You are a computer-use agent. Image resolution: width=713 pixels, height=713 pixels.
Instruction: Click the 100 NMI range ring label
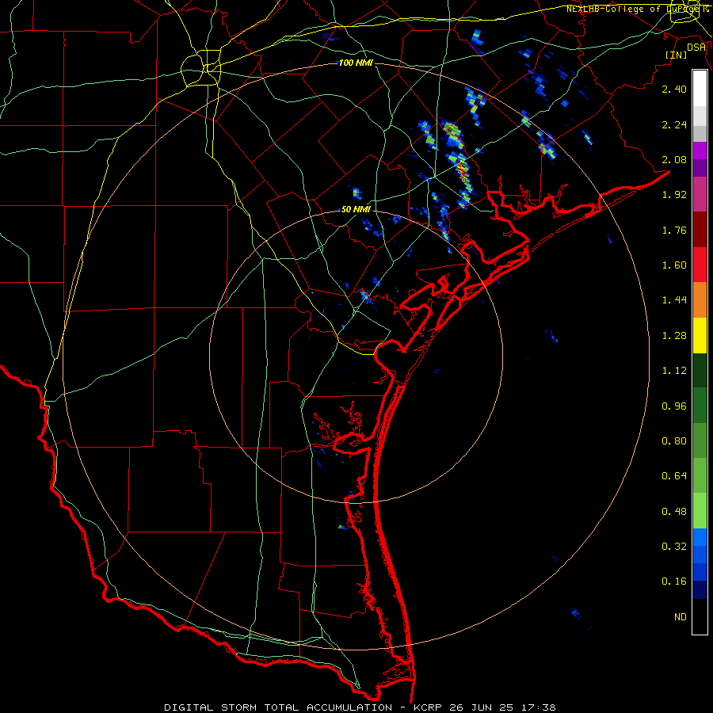click(356, 63)
